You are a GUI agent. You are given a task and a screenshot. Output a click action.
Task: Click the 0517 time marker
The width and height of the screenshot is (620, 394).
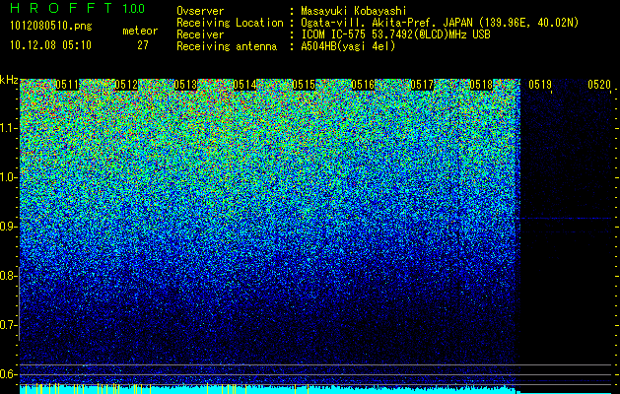coord(422,85)
